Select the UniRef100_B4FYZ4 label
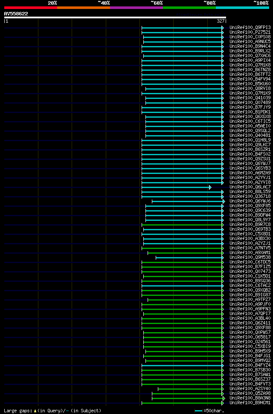Viewport: 273px width, 414px height. point(250,365)
